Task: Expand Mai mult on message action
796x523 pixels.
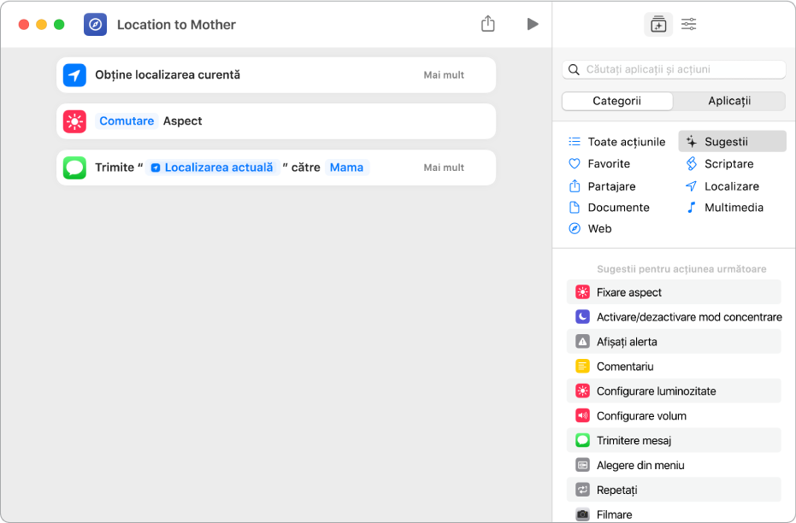Action: pos(444,167)
